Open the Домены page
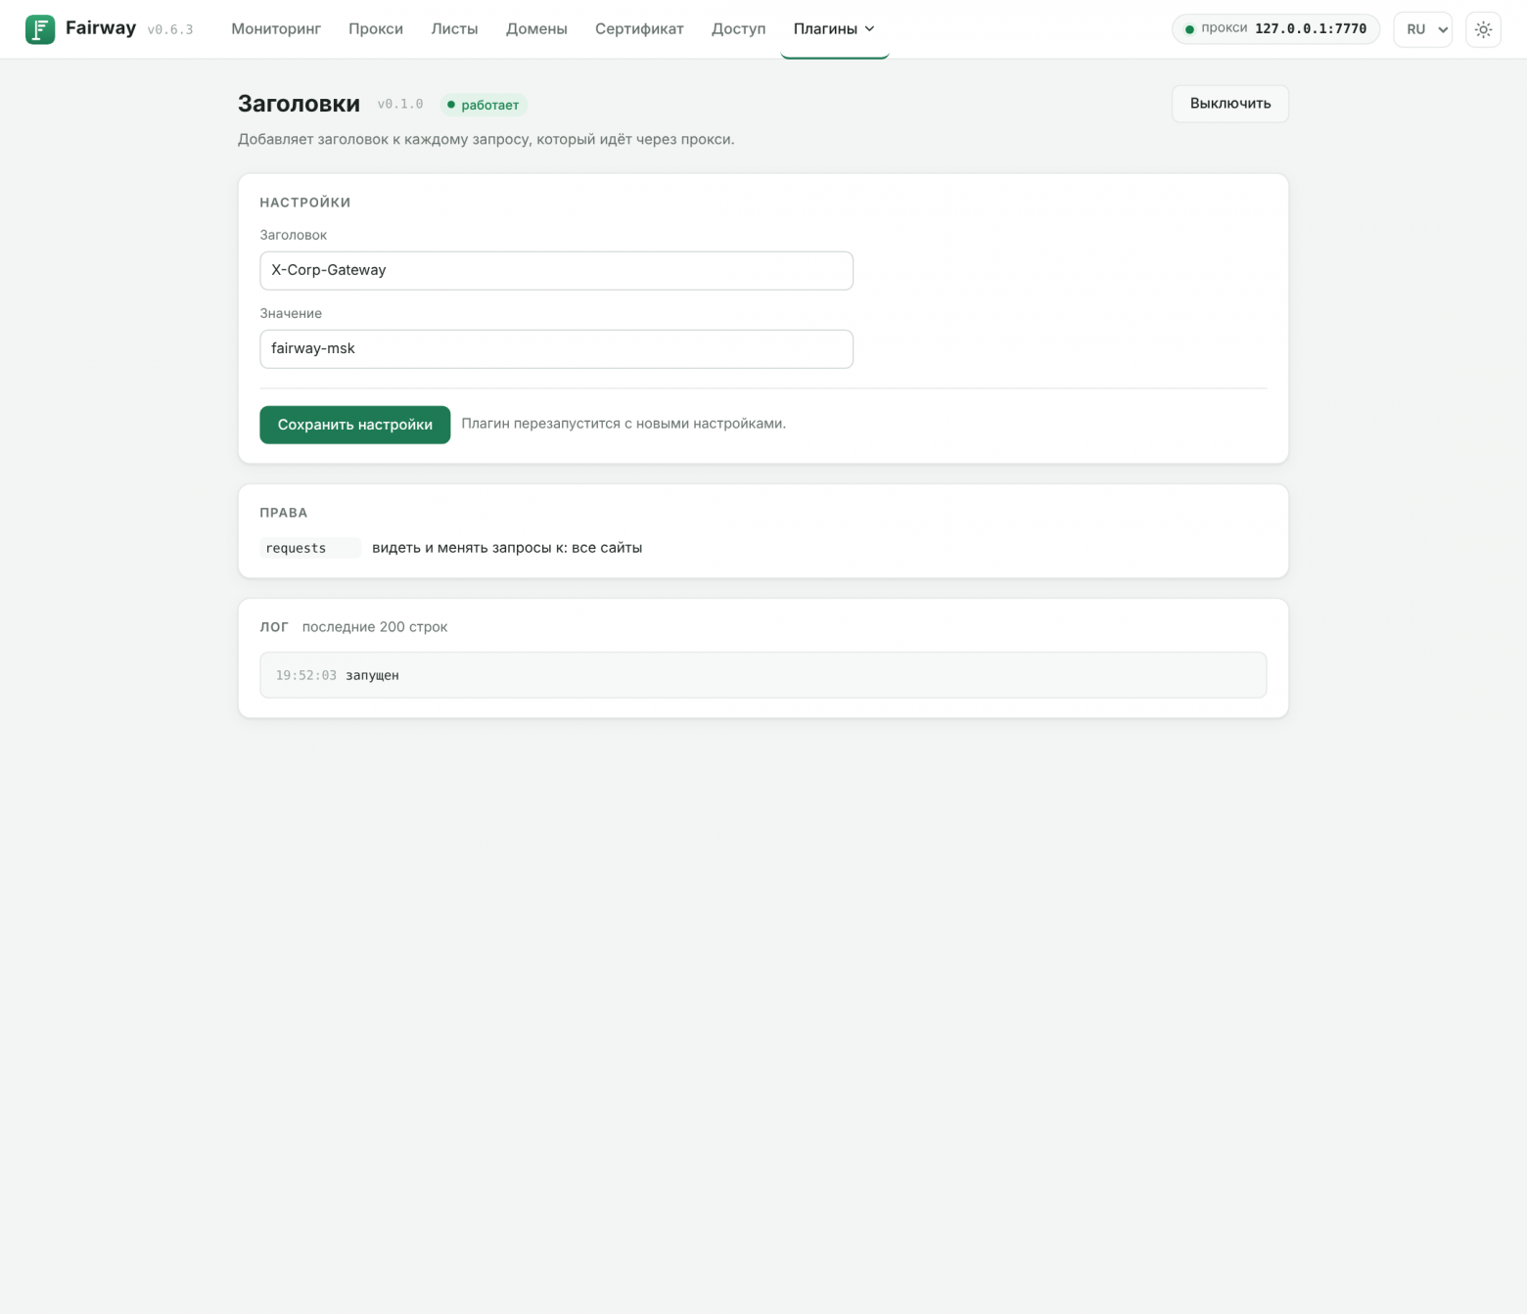1527x1314 pixels. point(536,29)
